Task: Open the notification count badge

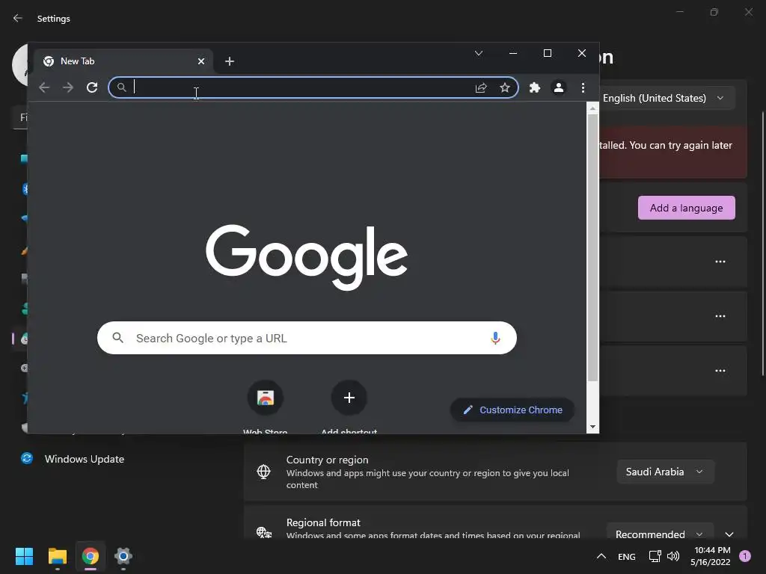Action: 745,556
